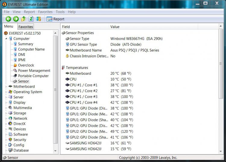Expand the Operating System node
The image size is (226, 162).
(x=6, y=92)
